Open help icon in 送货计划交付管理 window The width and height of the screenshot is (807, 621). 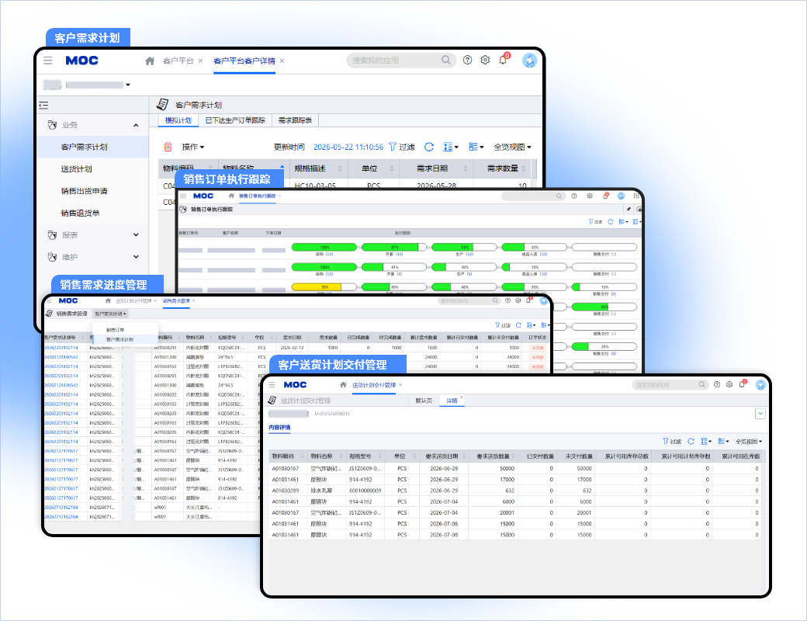[717, 385]
